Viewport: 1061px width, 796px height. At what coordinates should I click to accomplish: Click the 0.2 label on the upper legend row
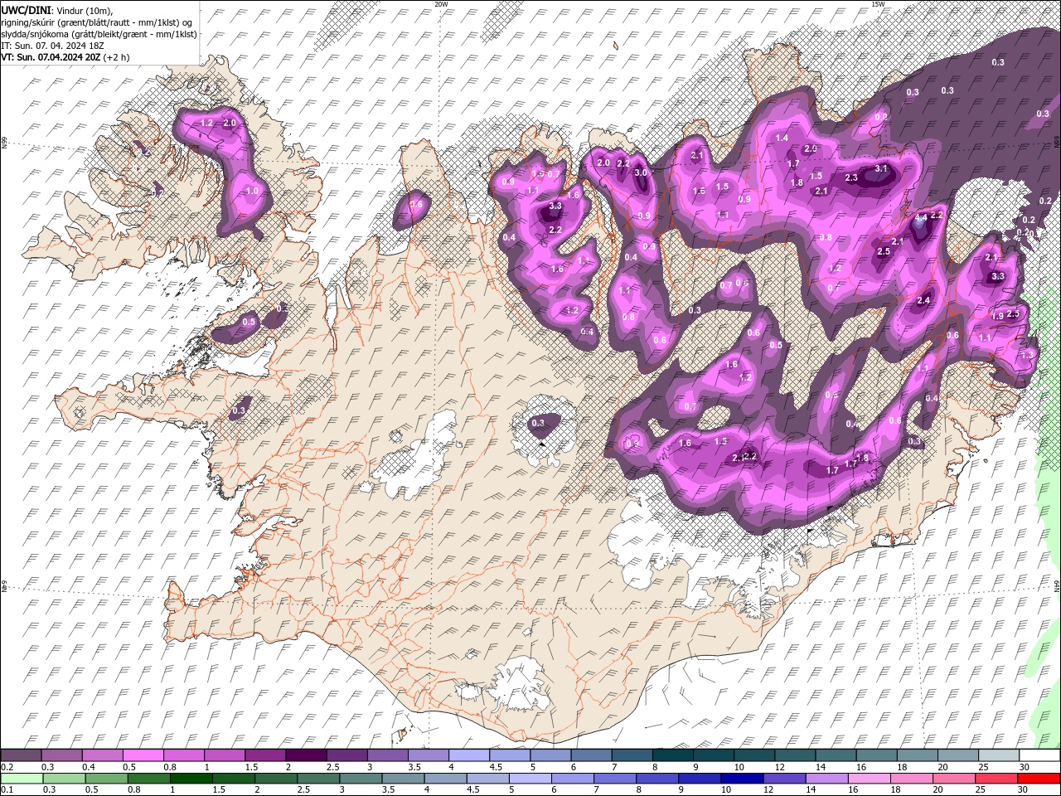tap(7, 767)
